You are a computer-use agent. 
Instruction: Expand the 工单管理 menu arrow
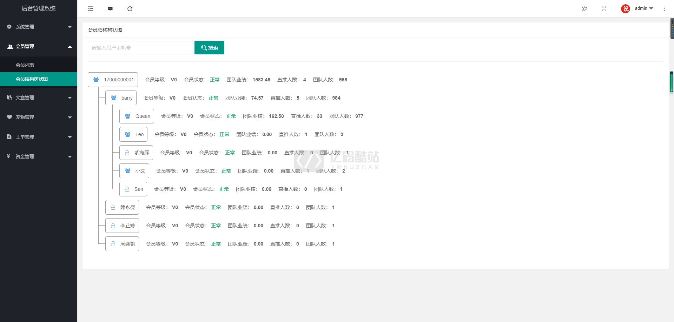tap(70, 137)
